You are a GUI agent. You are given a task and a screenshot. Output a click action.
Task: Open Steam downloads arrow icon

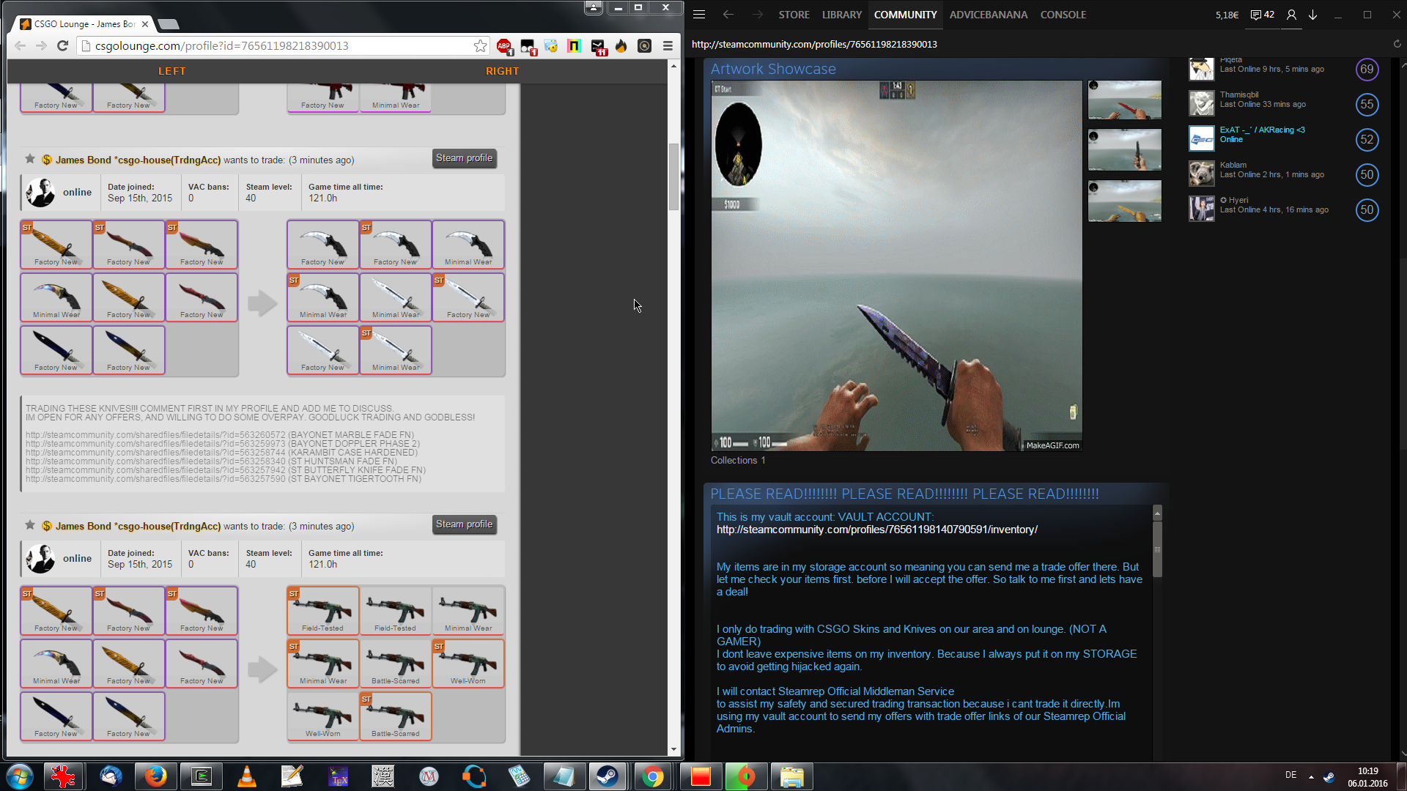1312,15
